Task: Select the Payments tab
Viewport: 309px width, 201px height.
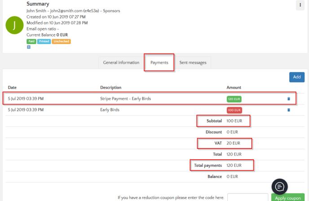Action: point(159,63)
